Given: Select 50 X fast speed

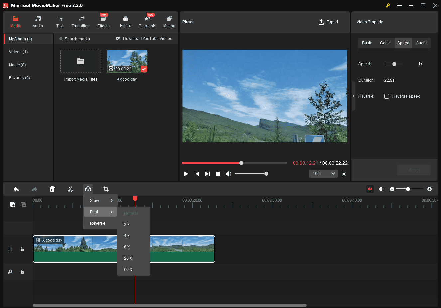Looking at the screenshot, I should tap(134, 270).
